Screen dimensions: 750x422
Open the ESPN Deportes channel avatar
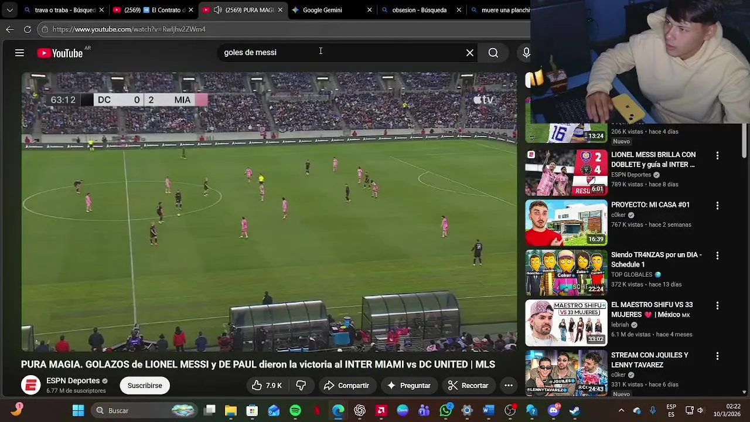[x=31, y=386]
